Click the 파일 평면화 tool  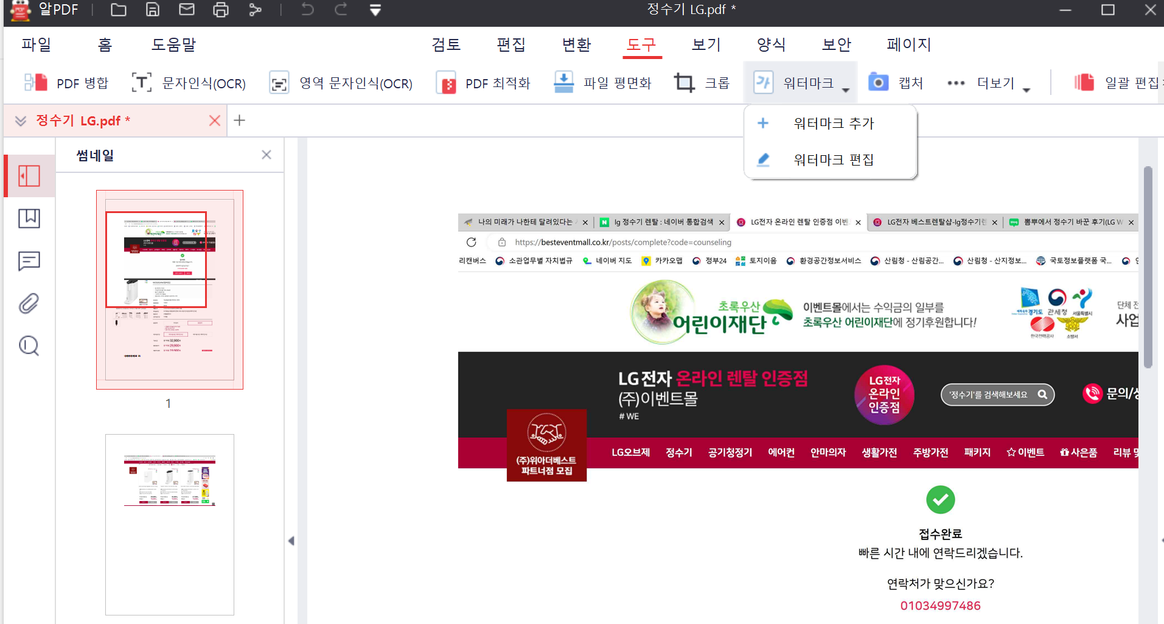click(x=602, y=83)
